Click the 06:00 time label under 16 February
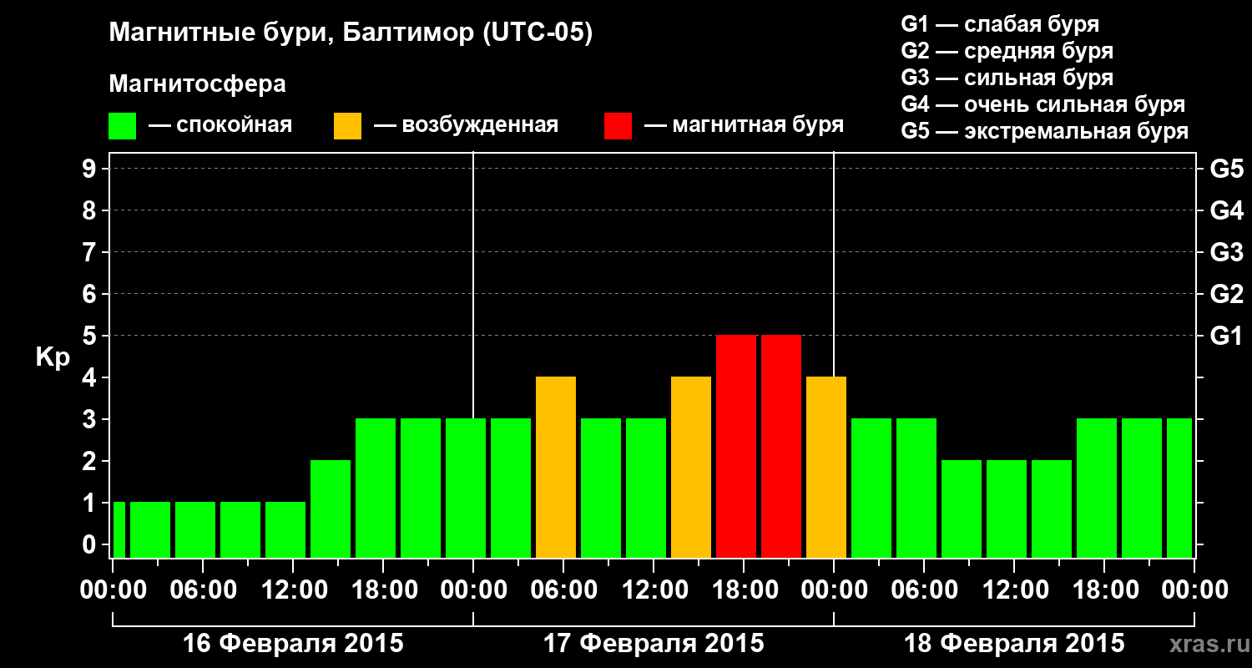The width and height of the screenshot is (1252, 668). pos(203,590)
